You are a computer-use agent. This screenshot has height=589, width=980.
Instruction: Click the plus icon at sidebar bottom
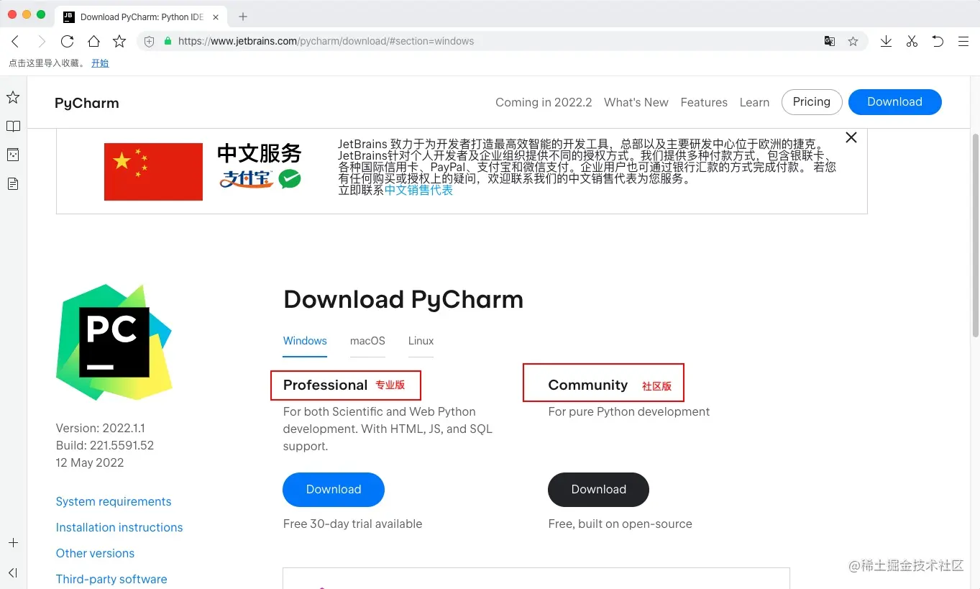pos(13,543)
